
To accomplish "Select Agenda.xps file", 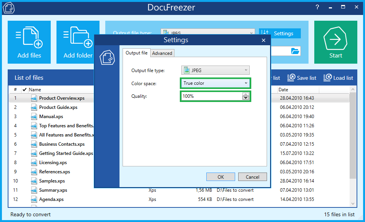I will click(x=51, y=199).
